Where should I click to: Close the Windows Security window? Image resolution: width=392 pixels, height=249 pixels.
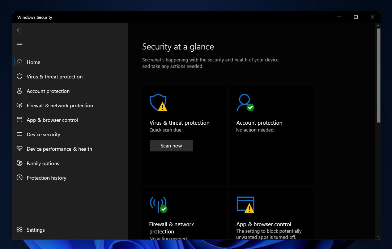pyautogui.click(x=372, y=17)
